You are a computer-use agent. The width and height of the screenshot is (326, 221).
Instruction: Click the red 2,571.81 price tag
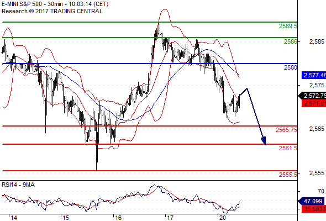314,103
